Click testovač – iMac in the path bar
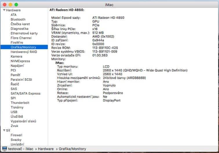 pos(20,149)
